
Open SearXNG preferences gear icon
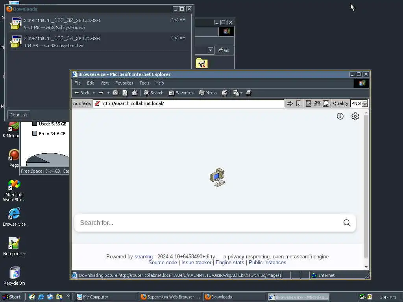355,116
